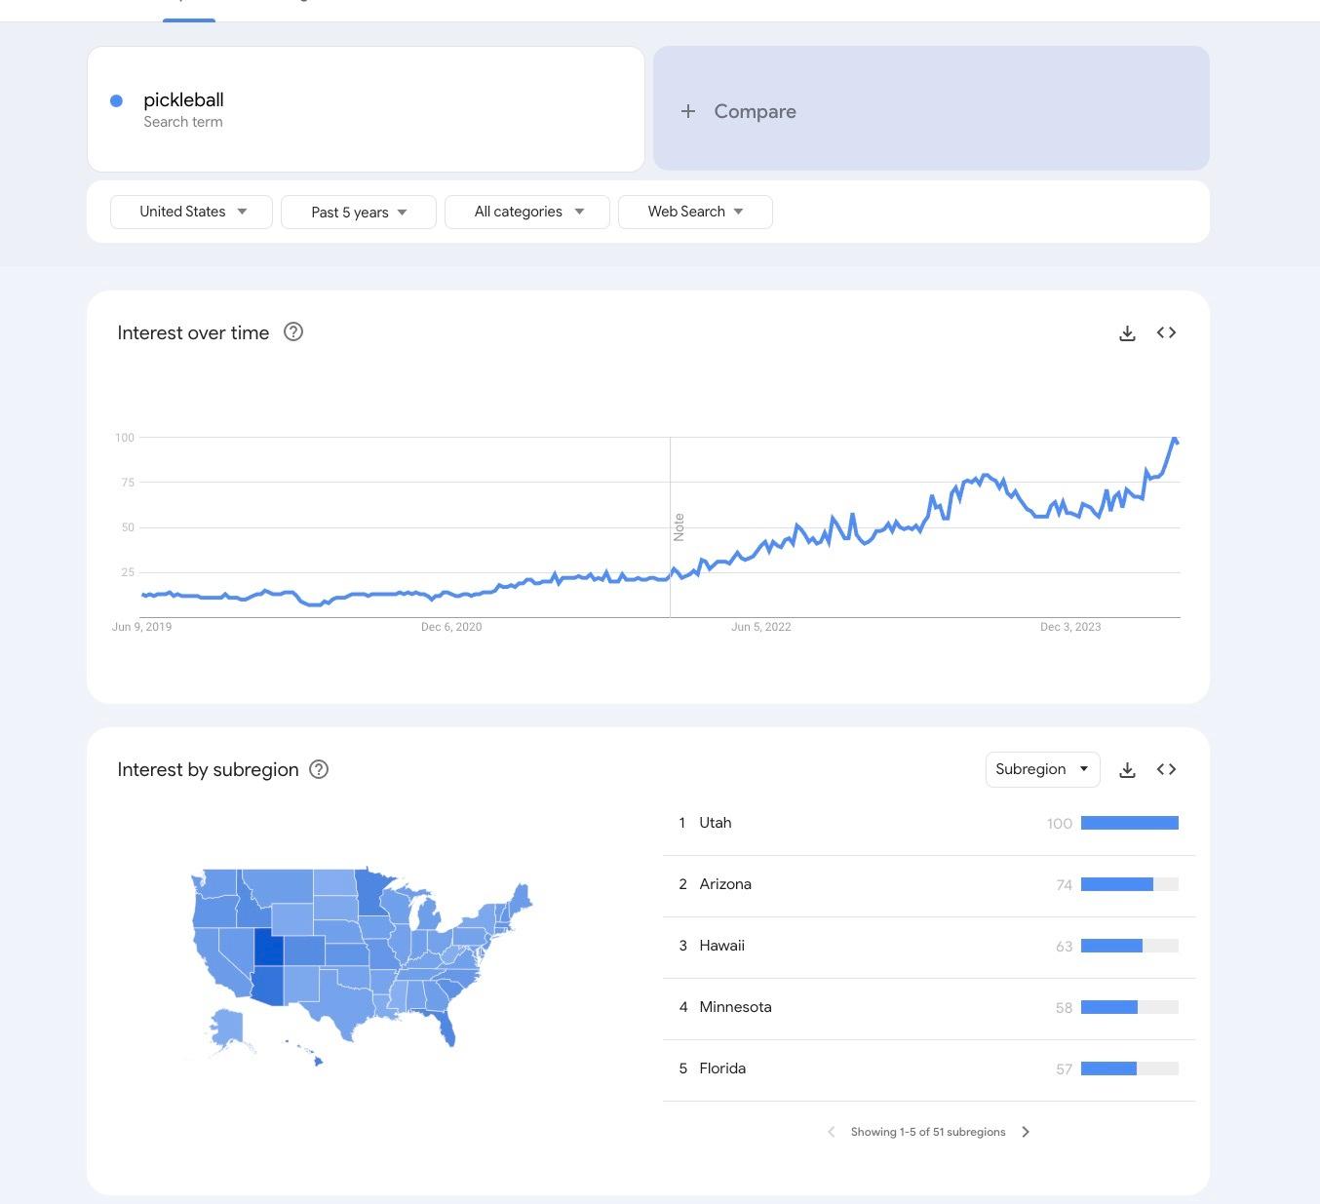Open the Subregion view dropdown

[1042, 769]
